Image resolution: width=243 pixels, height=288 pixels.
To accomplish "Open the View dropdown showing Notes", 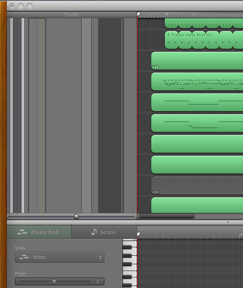I will (59, 257).
